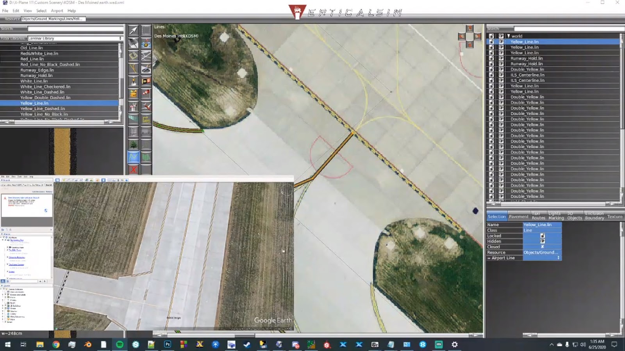625x351 pixels.
Task: Open the Airport menu
Action: point(57,11)
